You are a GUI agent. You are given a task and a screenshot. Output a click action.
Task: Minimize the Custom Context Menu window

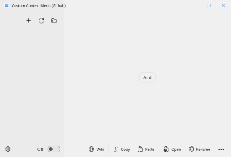point(194,5)
